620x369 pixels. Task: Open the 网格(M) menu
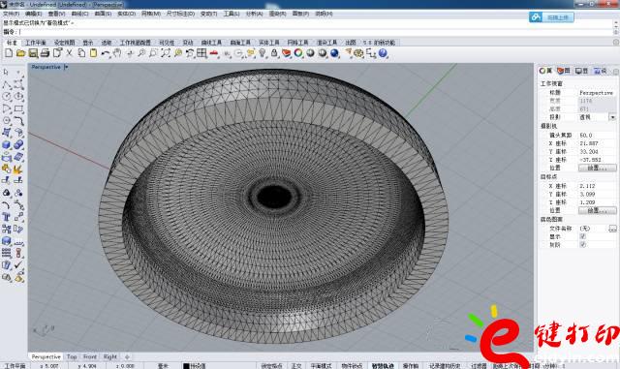(x=151, y=14)
